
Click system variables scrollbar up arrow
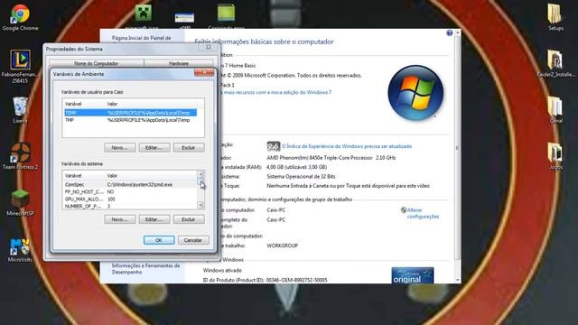click(200, 174)
